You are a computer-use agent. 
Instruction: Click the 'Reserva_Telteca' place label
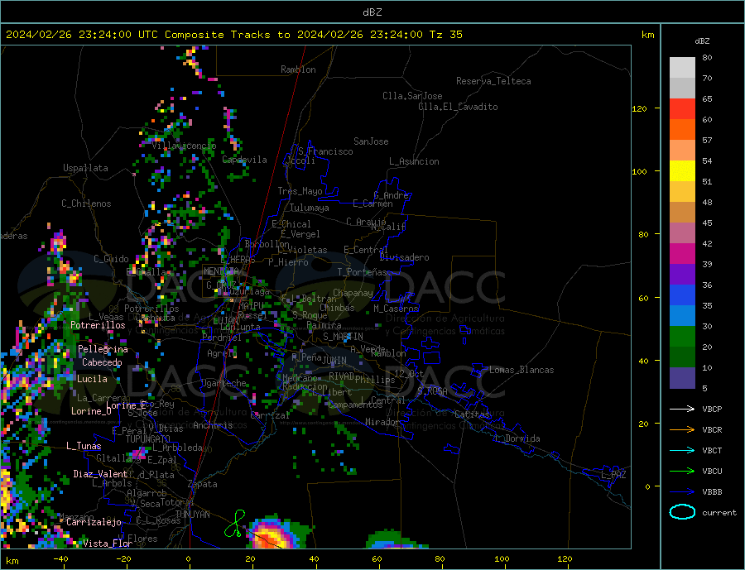pos(493,81)
